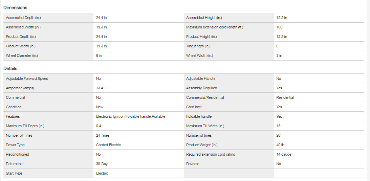Select the 30-Day returnable value
Viewport: 370px width, 181px height.
tap(102, 164)
